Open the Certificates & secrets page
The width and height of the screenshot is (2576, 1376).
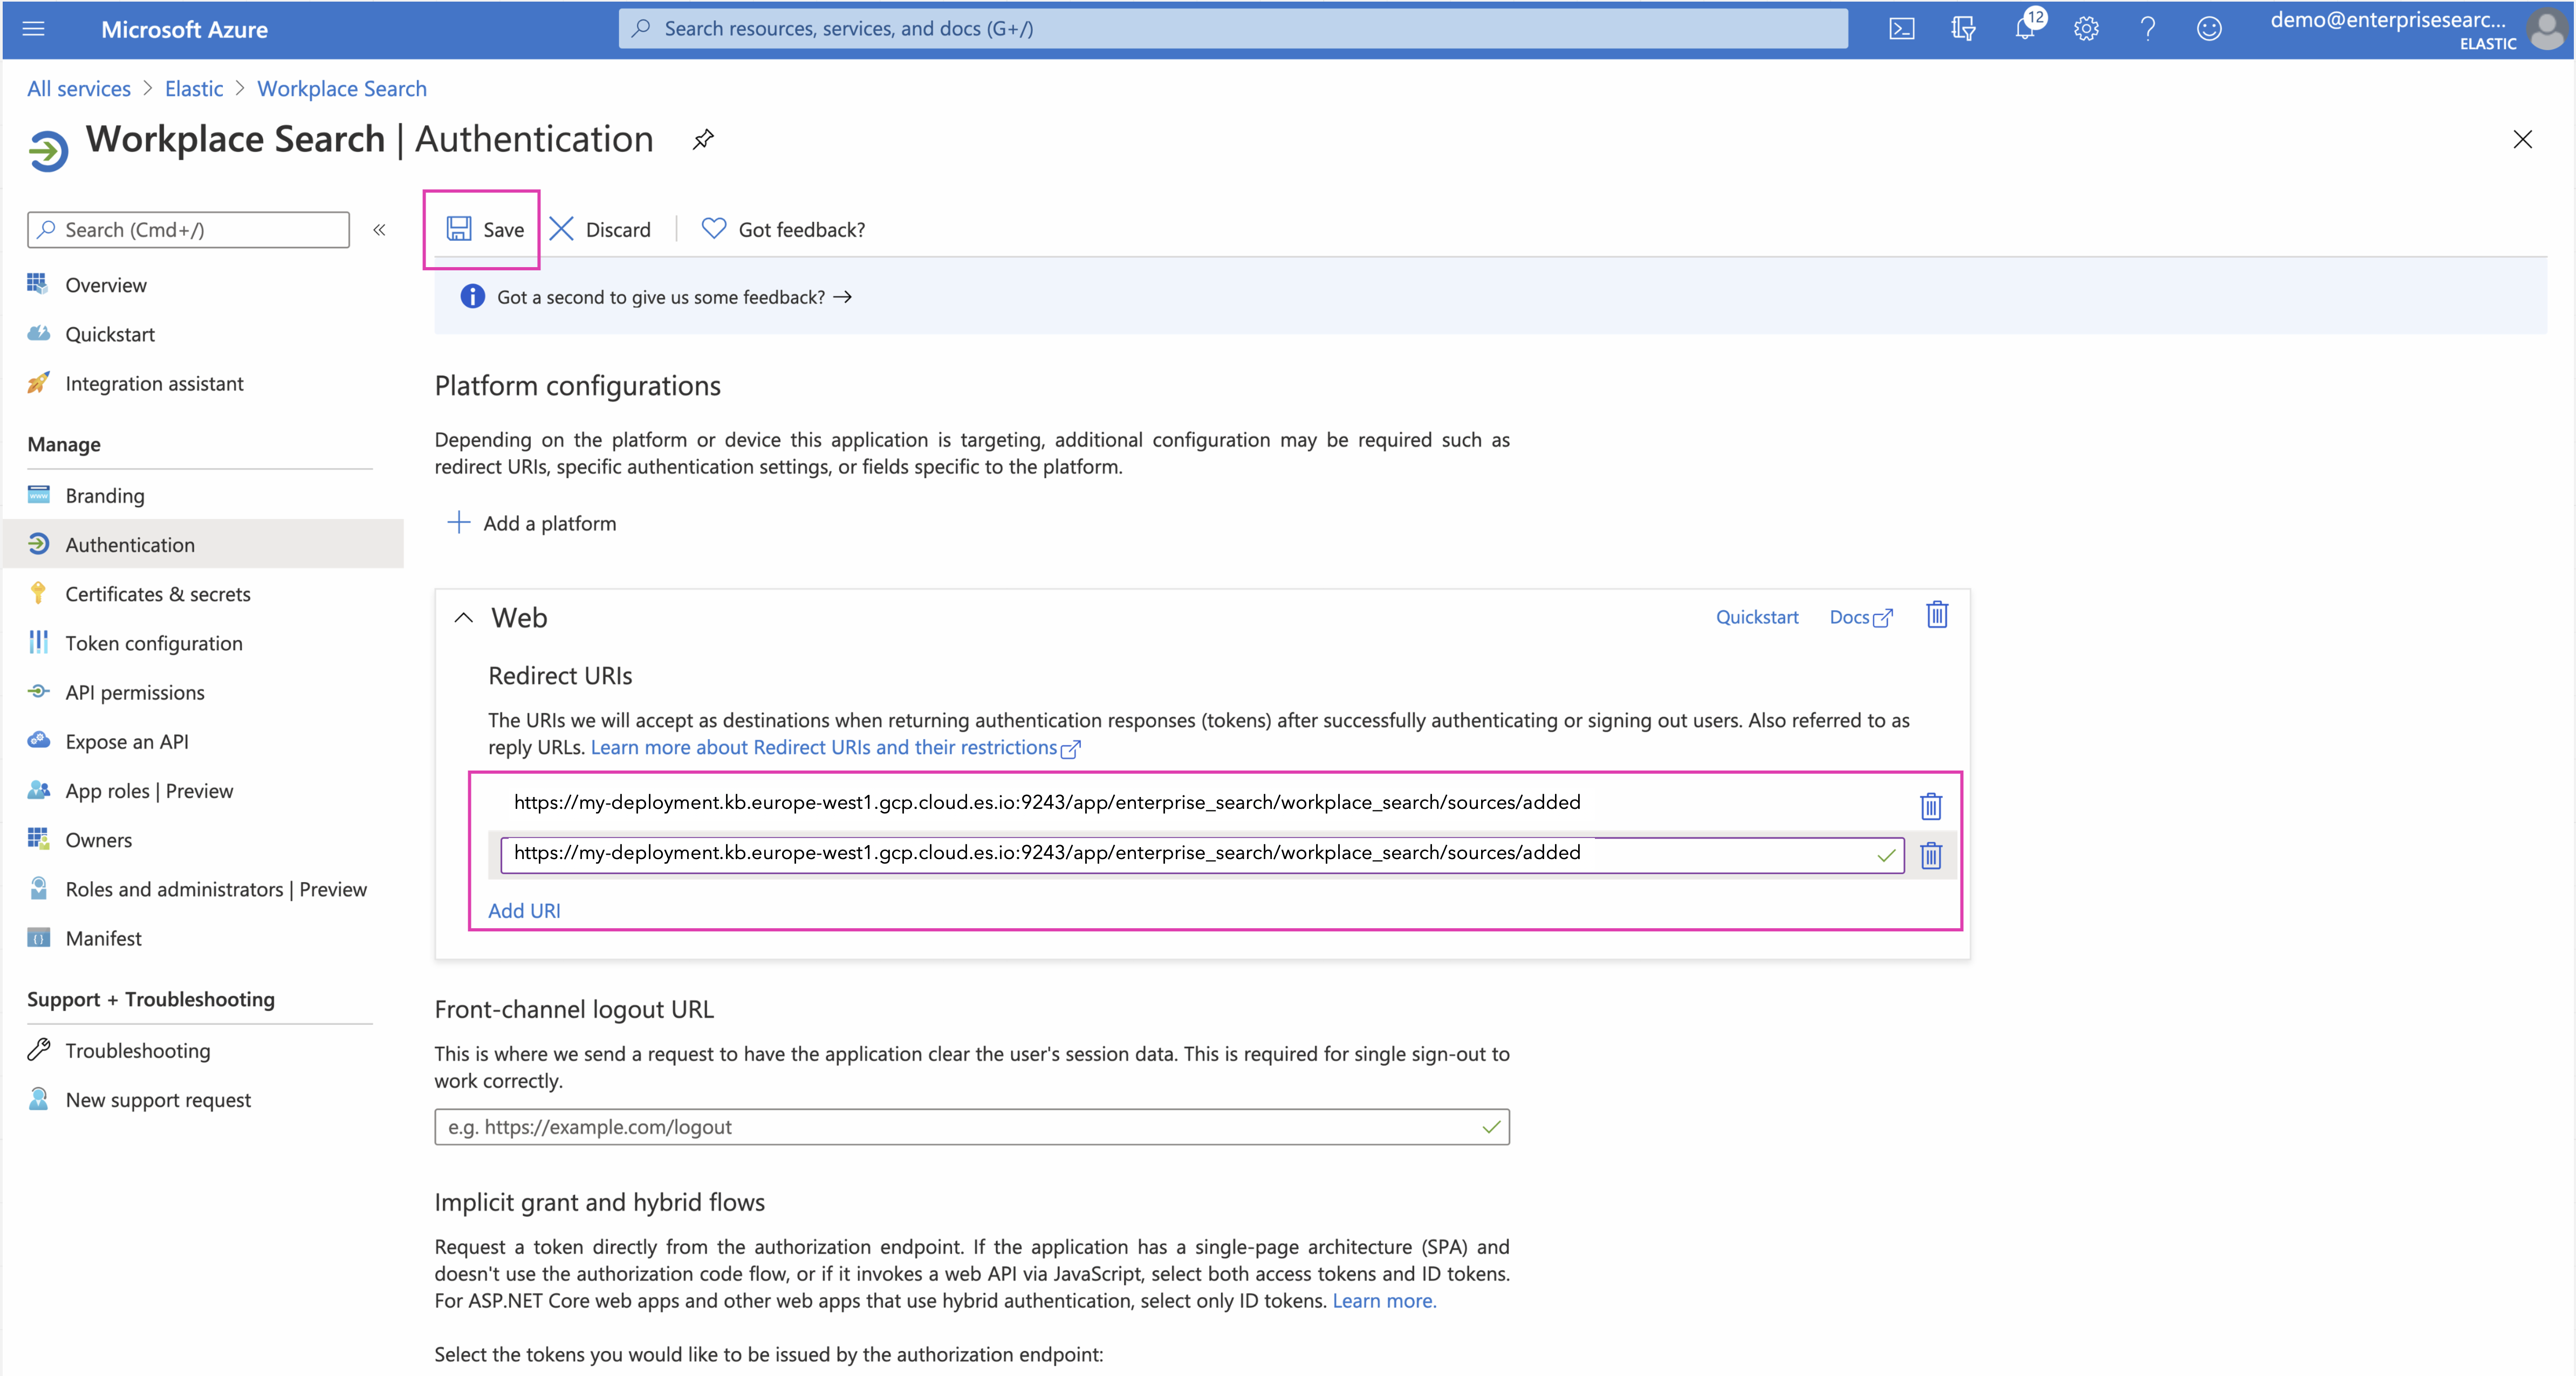(157, 594)
